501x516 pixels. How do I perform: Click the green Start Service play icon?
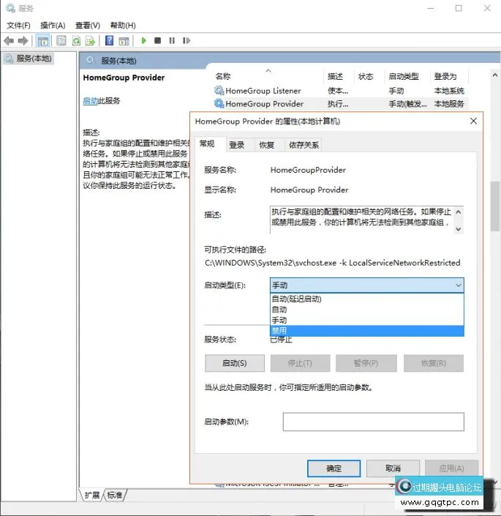coord(143,40)
